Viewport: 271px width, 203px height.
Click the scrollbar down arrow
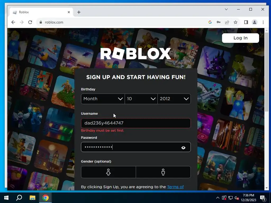(x=267, y=188)
